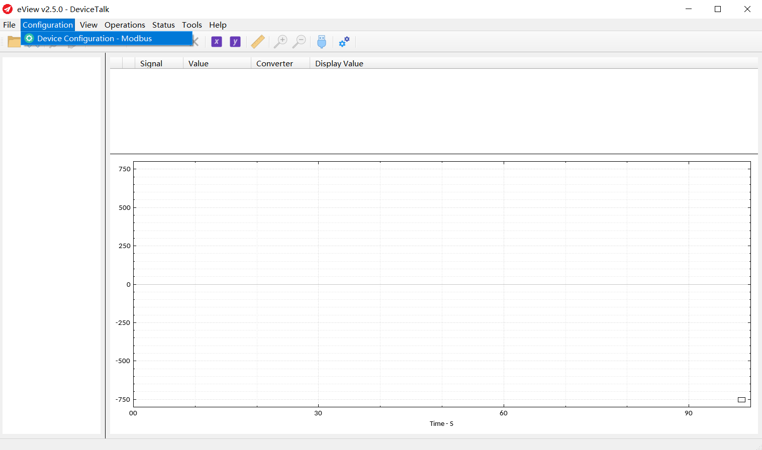Image resolution: width=762 pixels, height=450 pixels.
Task: Click the zoom in magnifier icon
Action: coord(280,42)
